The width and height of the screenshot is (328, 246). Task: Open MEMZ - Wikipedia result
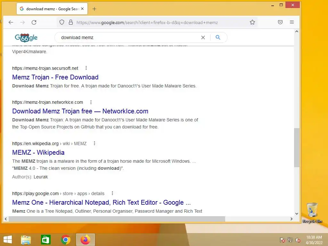[38, 152]
